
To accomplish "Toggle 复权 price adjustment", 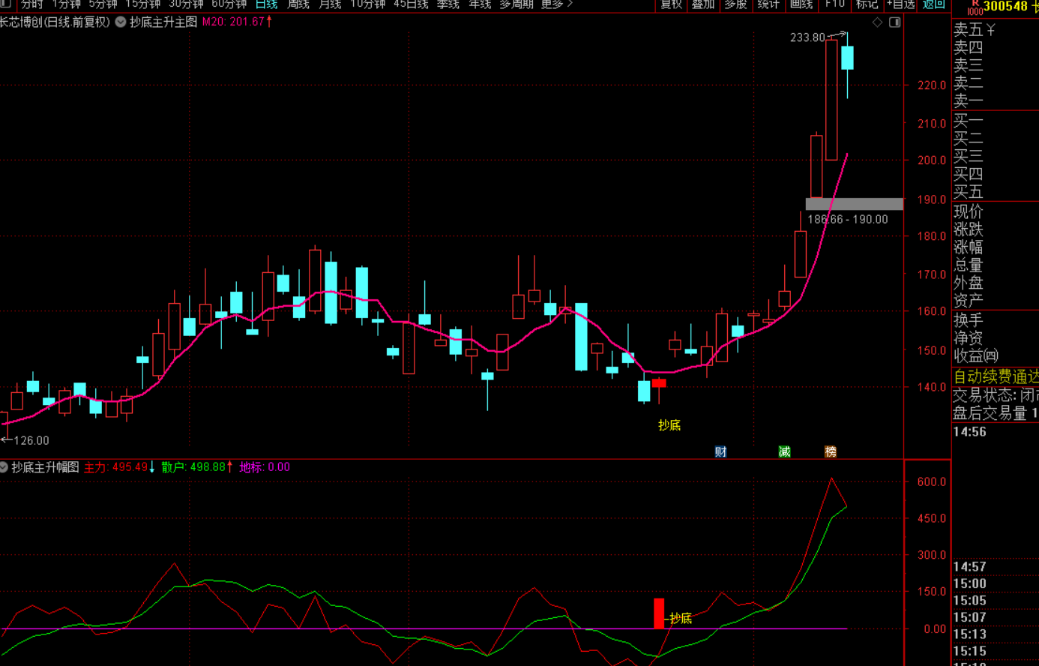I will click(671, 4).
